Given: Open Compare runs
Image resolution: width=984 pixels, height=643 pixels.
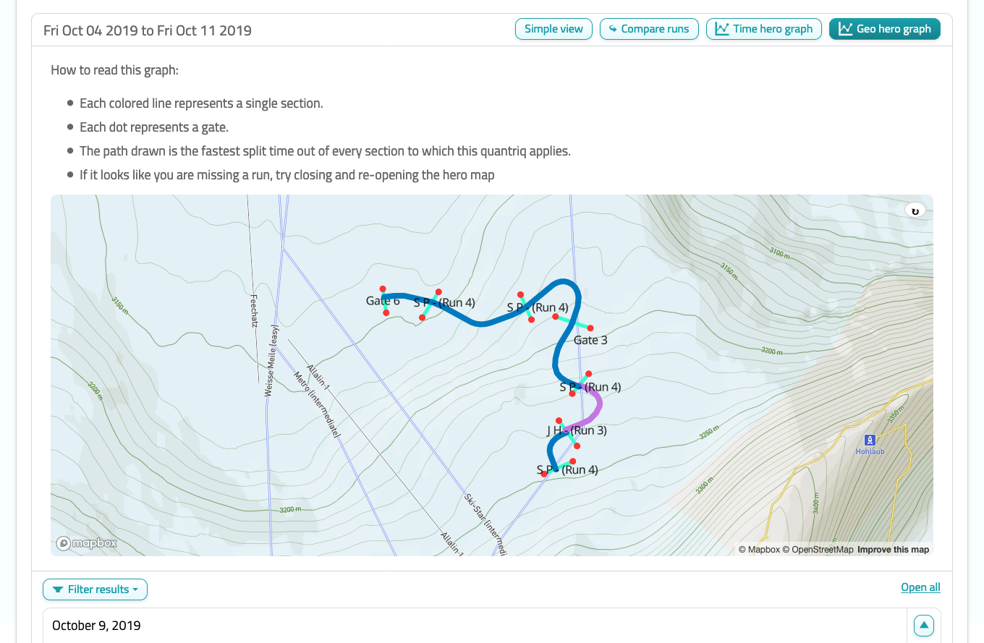Looking at the screenshot, I should coord(649,29).
